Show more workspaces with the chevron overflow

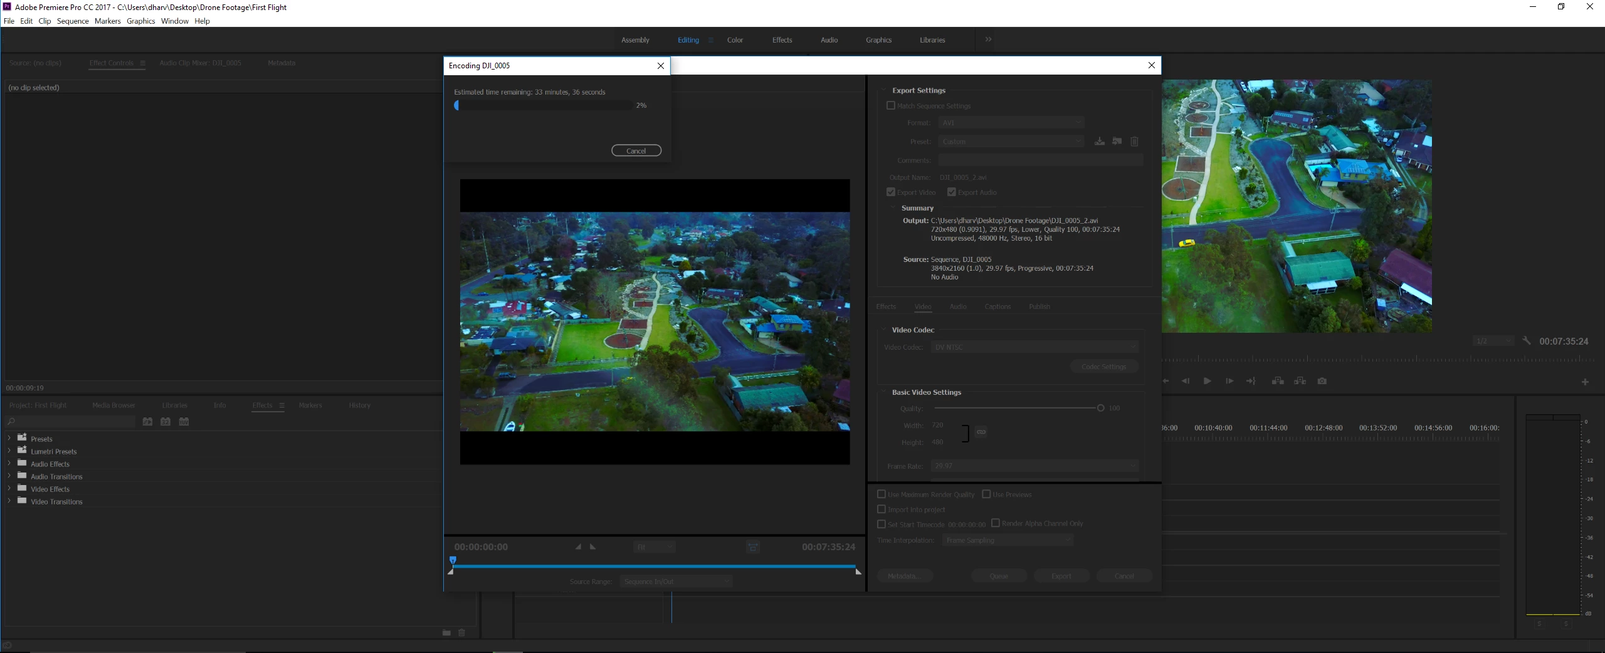coord(988,39)
